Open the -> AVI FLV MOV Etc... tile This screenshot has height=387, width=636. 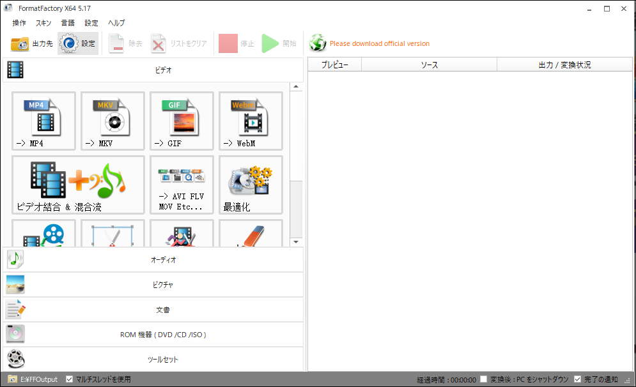coord(182,185)
